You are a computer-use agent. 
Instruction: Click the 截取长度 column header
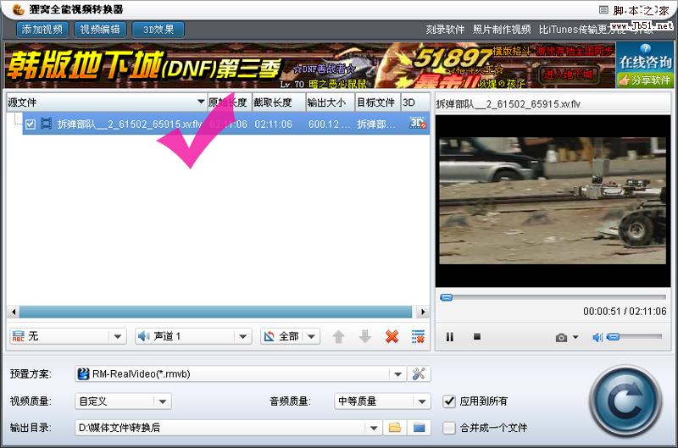[279, 102]
